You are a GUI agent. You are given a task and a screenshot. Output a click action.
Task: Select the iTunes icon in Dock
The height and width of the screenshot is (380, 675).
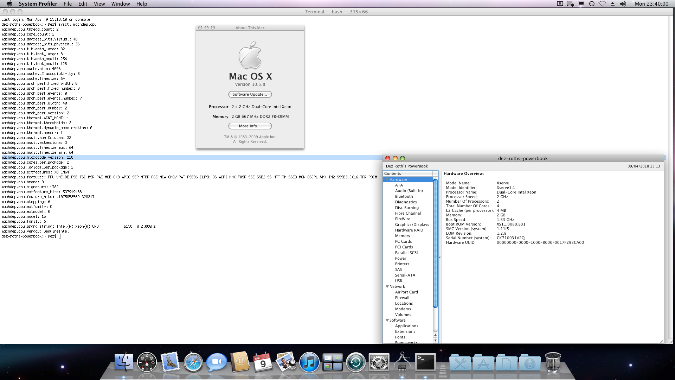coord(309,362)
